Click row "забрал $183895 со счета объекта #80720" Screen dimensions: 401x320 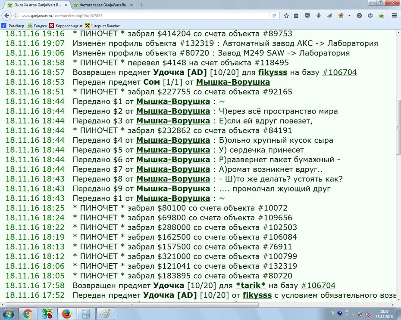[182, 276]
